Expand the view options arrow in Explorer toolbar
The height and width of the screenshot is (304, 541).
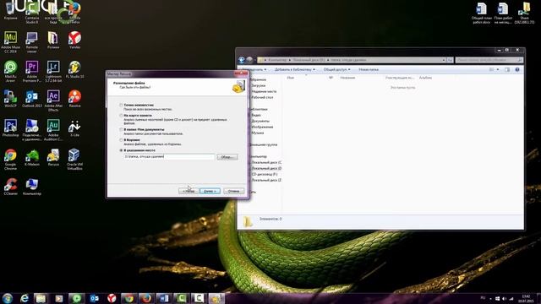[x=498, y=69]
